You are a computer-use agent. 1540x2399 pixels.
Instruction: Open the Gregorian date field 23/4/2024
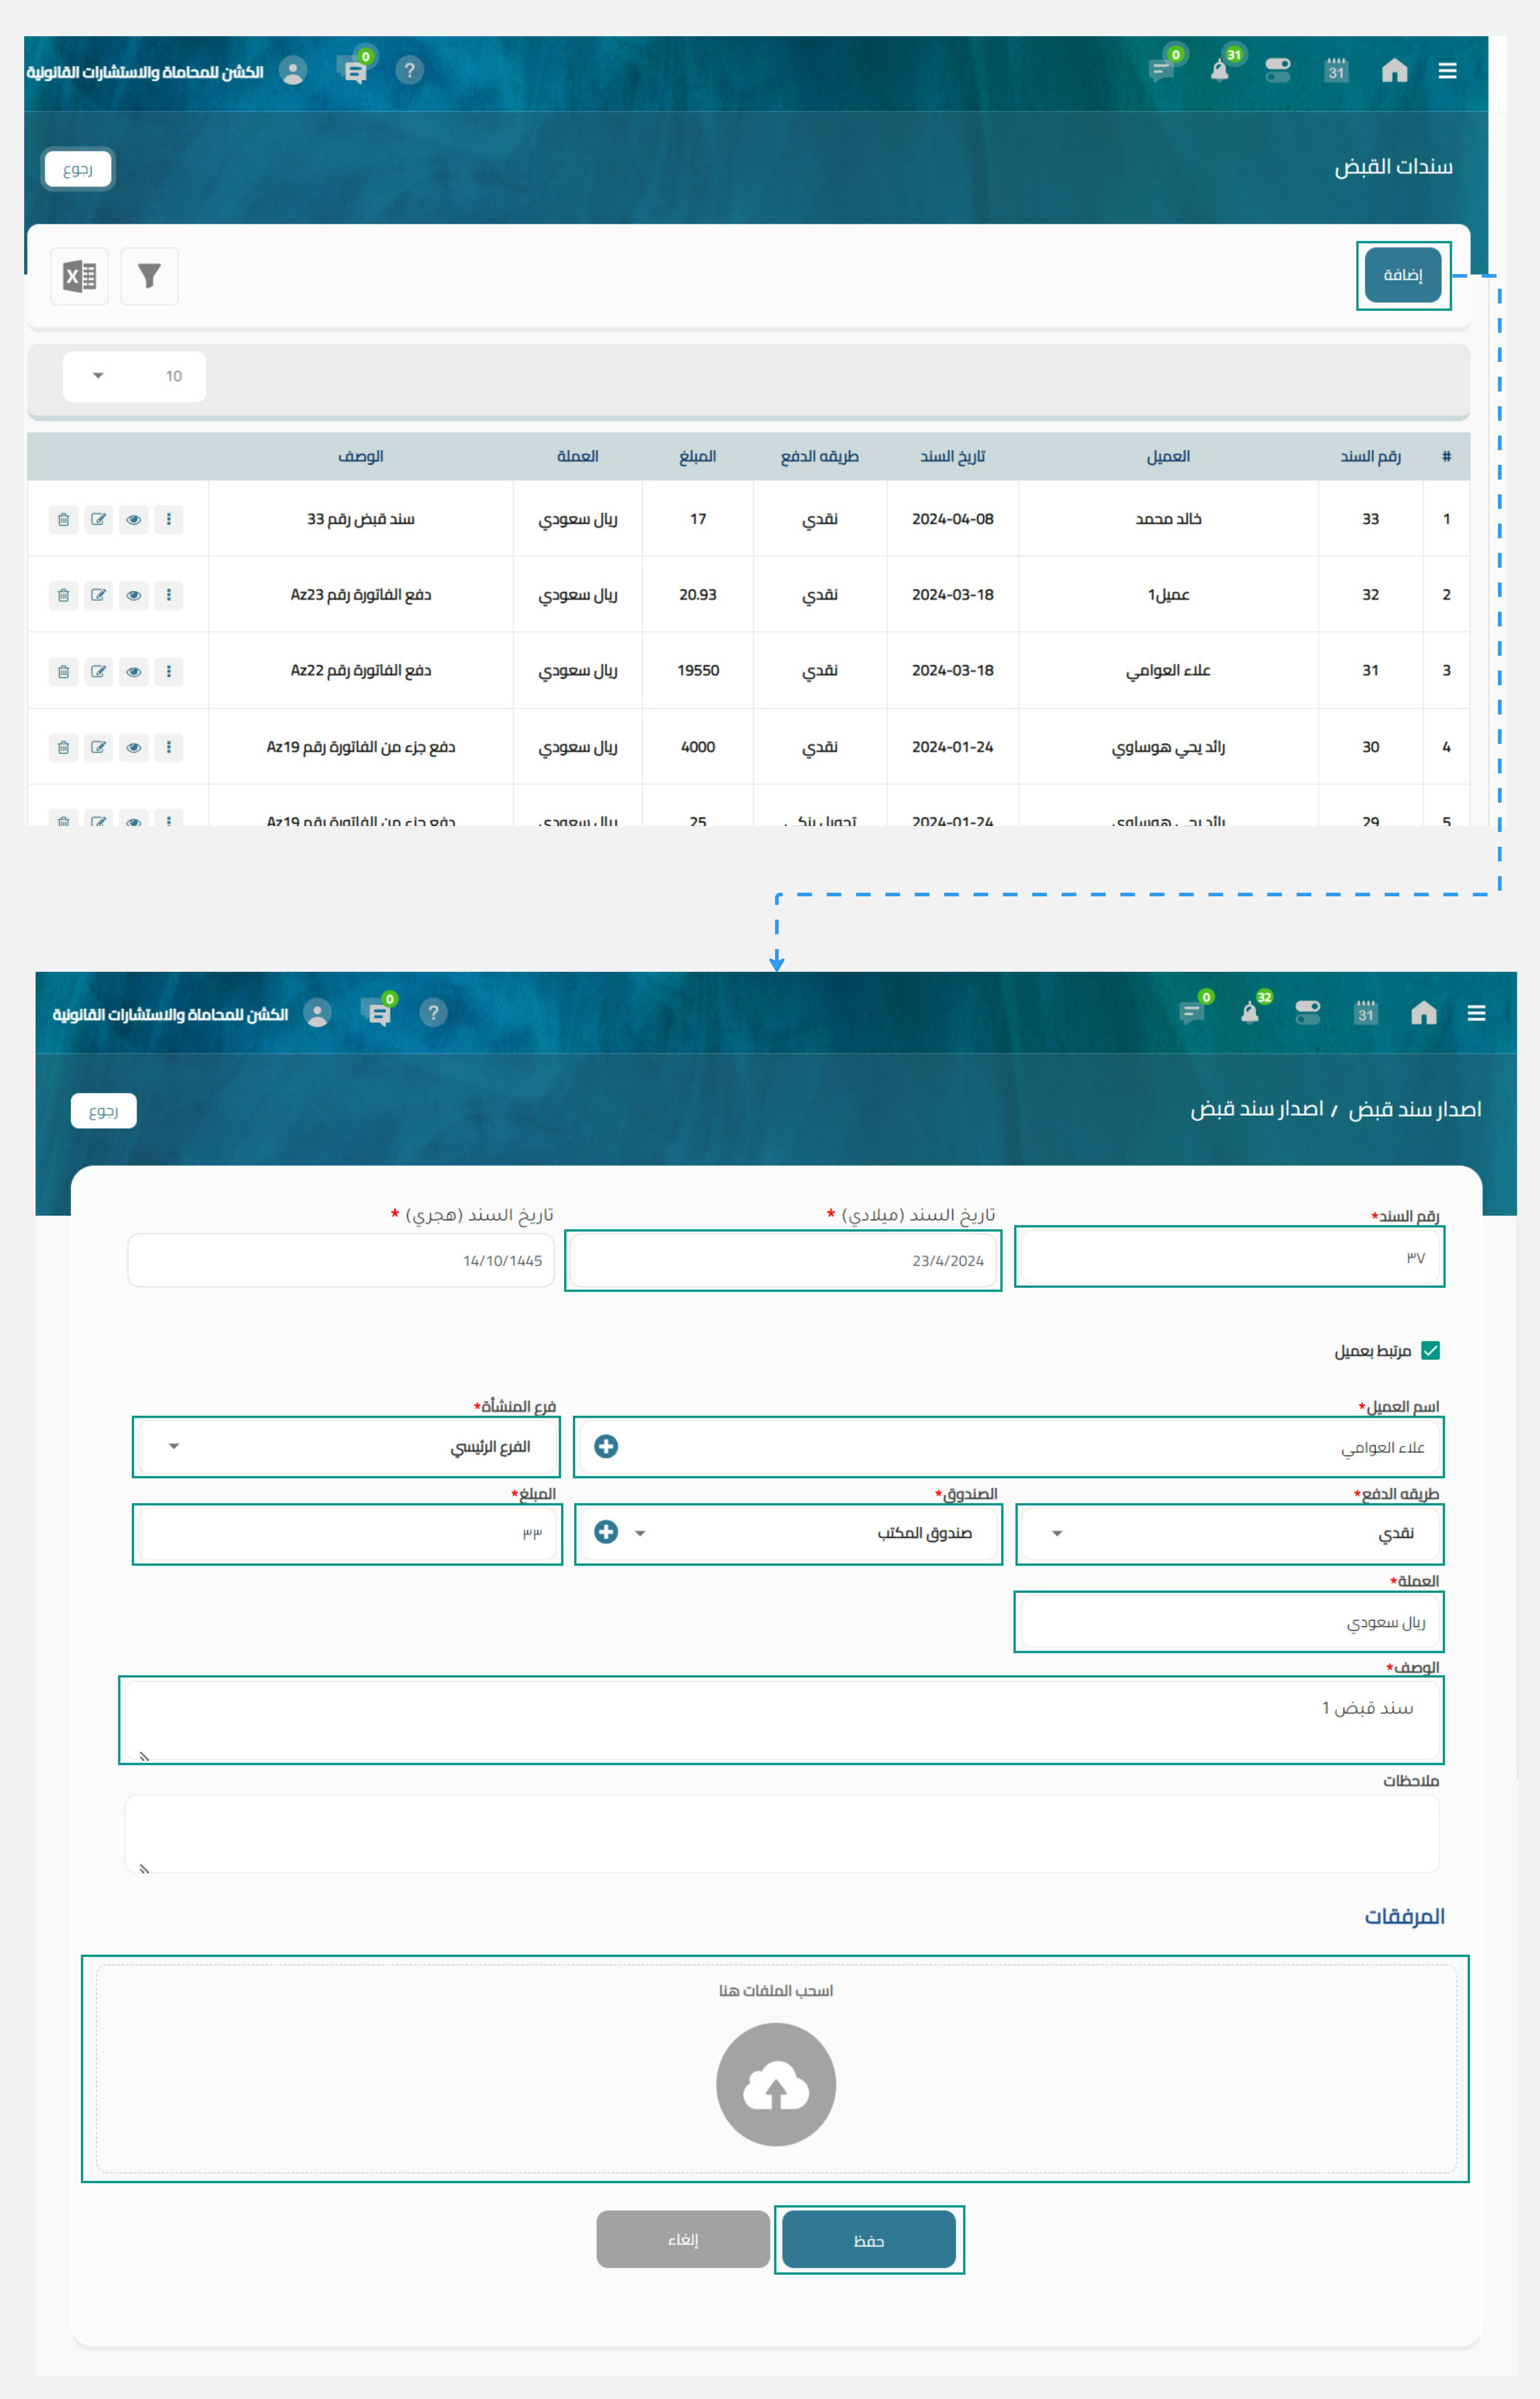pos(783,1261)
